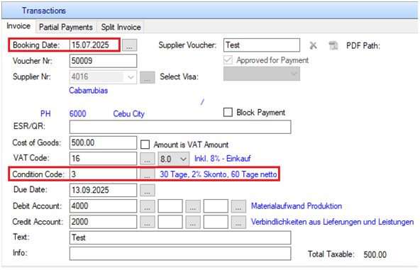Focus the empty Info input field
The width and height of the screenshot is (420, 270).
[x=180, y=254]
